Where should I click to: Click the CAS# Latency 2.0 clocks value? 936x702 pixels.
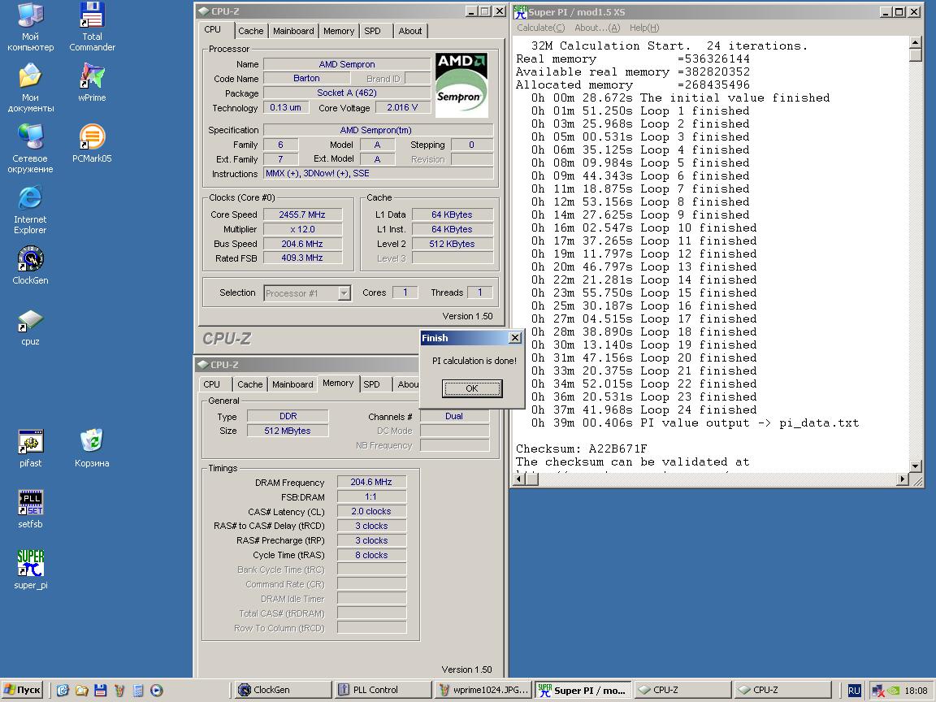tap(371, 512)
